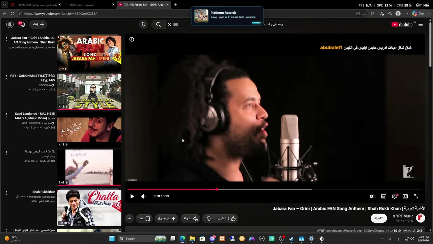Open the Edge Copilot Chat button
433x244 pixels.
point(418,14)
